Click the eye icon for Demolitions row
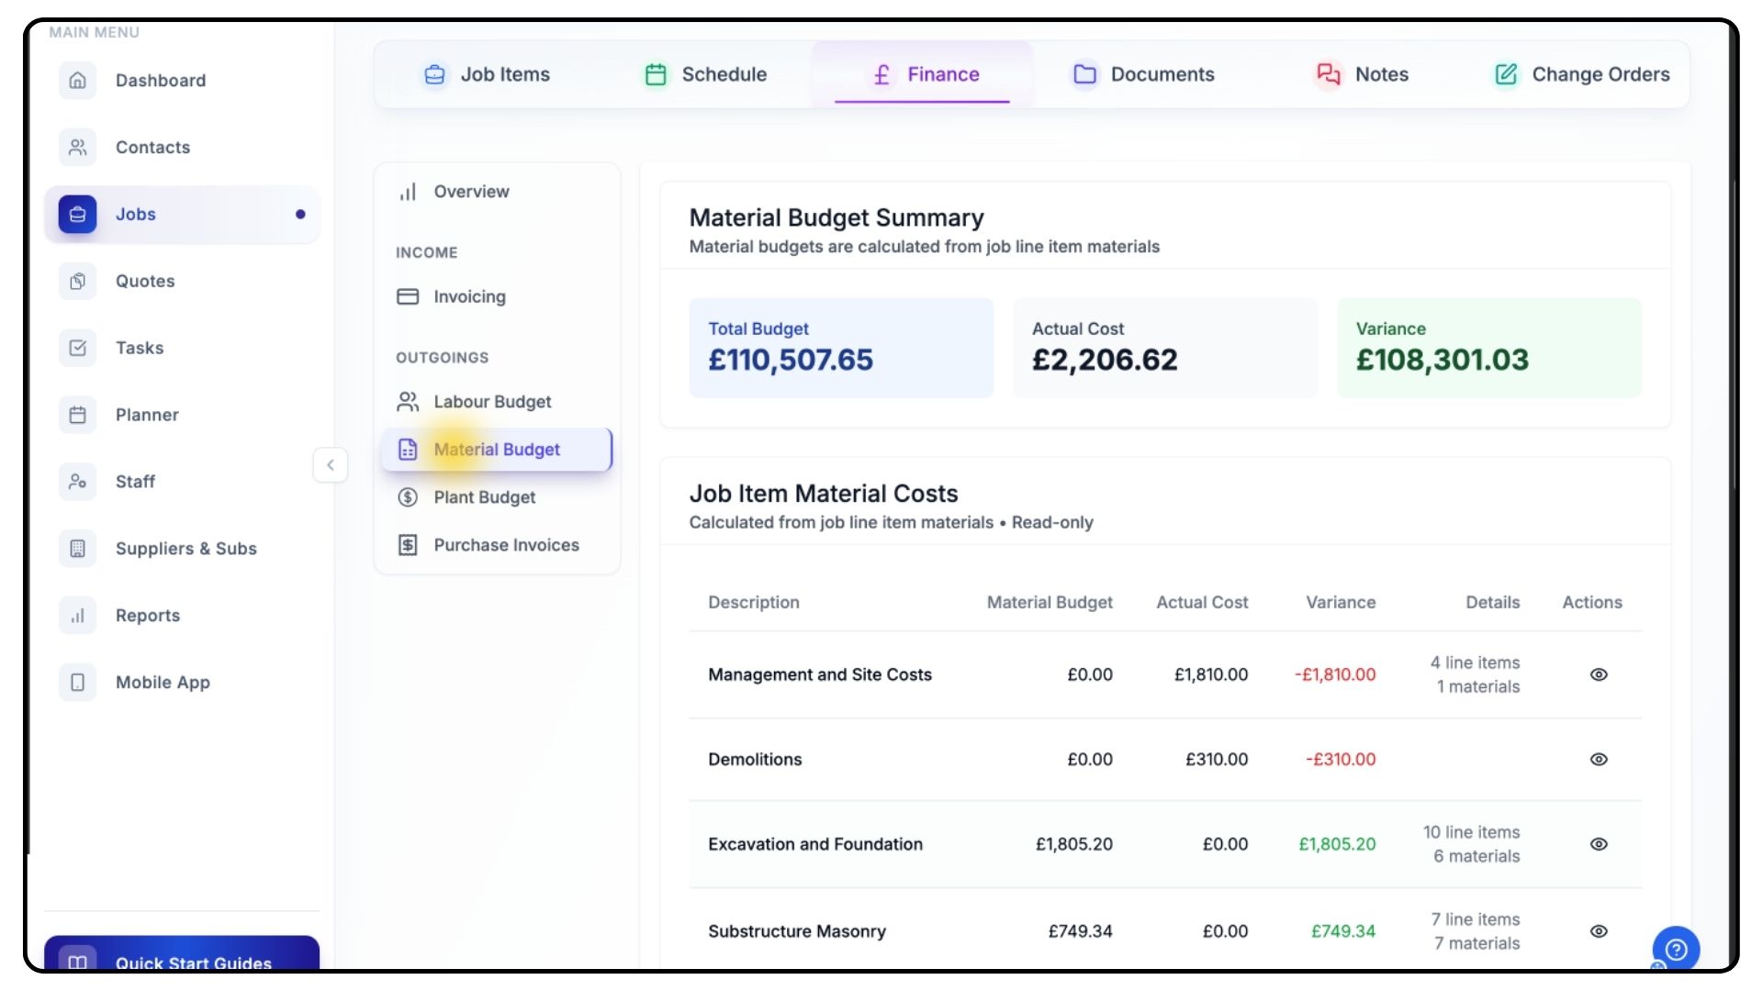1763x991 pixels. [1599, 760]
